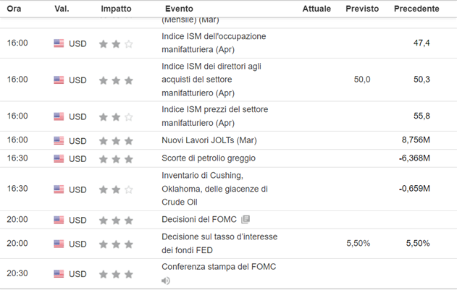Open the document icon beside Decisioni del FOMC
The image size is (457, 290).
(246, 219)
